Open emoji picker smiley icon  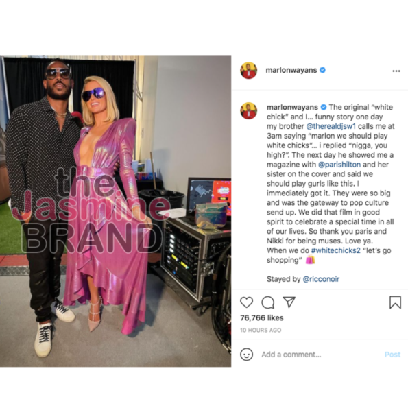pyautogui.click(x=246, y=354)
